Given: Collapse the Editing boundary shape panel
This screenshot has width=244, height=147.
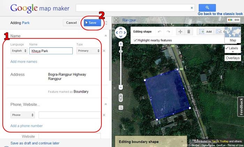Looking at the screenshot, I should click(x=182, y=141).
